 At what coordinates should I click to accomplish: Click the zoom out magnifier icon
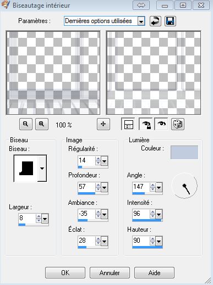click(x=26, y=124)
